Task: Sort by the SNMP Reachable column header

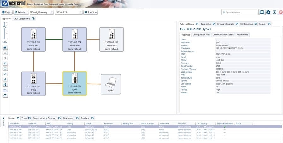Action: pos(225,124)
